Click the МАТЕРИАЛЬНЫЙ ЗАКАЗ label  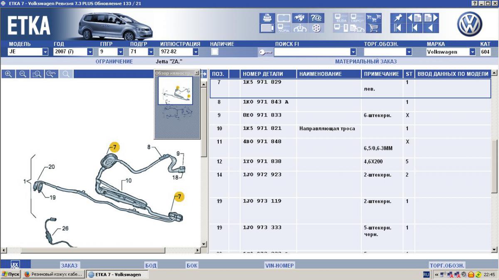click(x=366, y=61)
